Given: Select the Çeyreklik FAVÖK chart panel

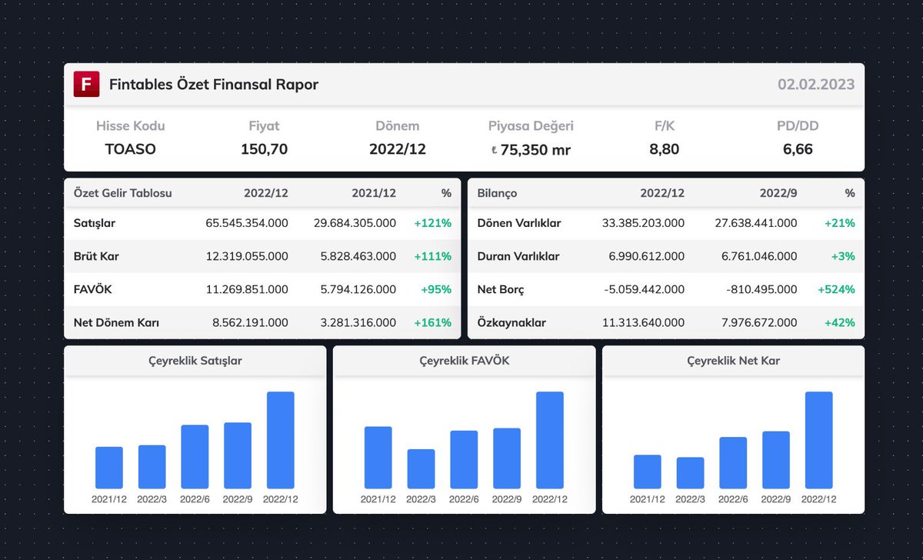Looking at the screenshot, I should click(464, 430).
